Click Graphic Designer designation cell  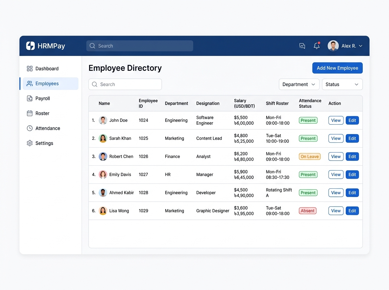point(213,211)
